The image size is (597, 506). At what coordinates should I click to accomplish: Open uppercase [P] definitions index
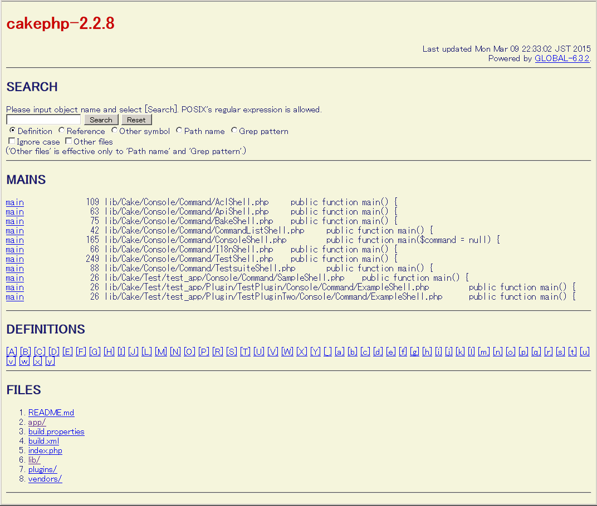204,351
